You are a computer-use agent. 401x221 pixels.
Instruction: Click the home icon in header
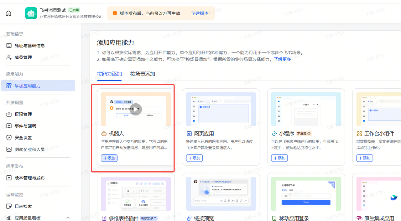click(8, 13)
